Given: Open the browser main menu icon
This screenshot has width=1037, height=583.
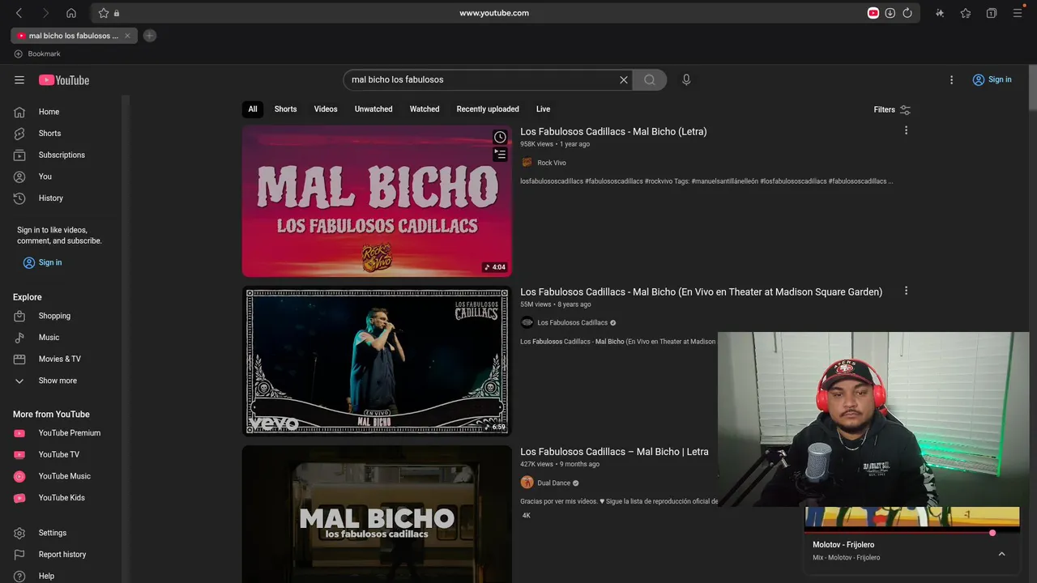Looking at the screenshot, I should [x=1018, y=13].
